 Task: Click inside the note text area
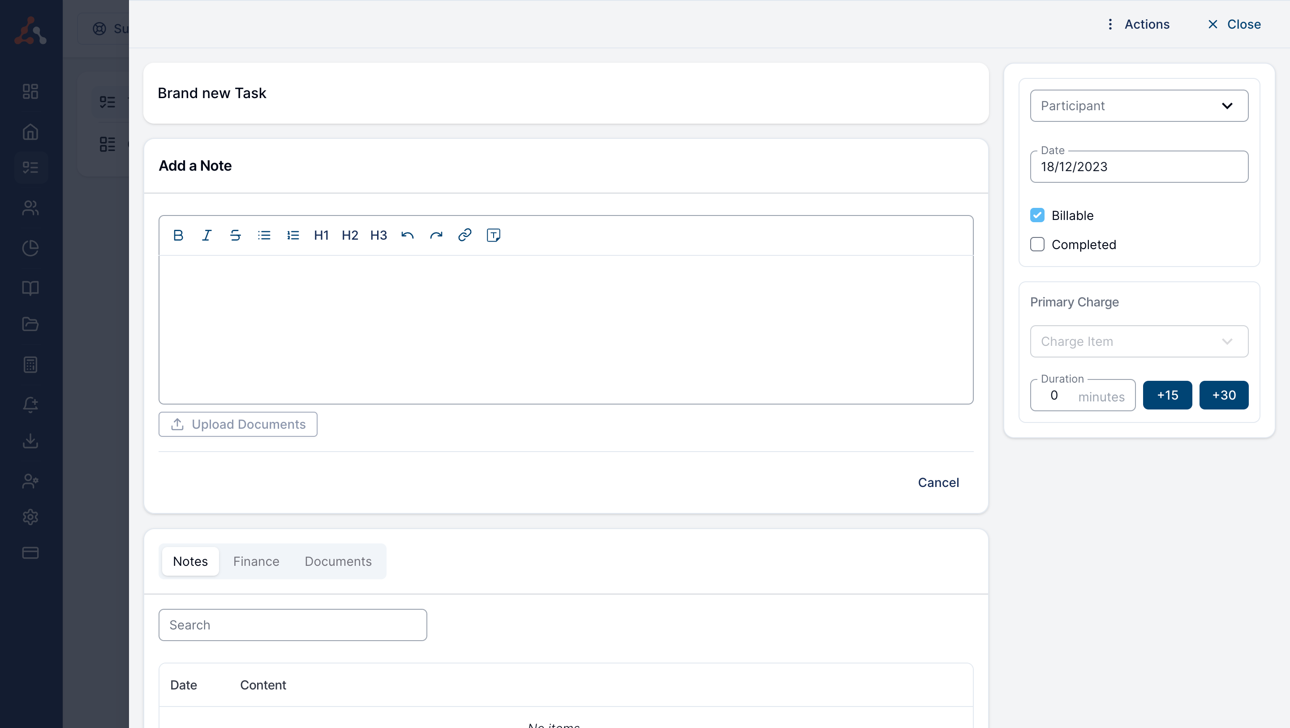click(566, 329)
